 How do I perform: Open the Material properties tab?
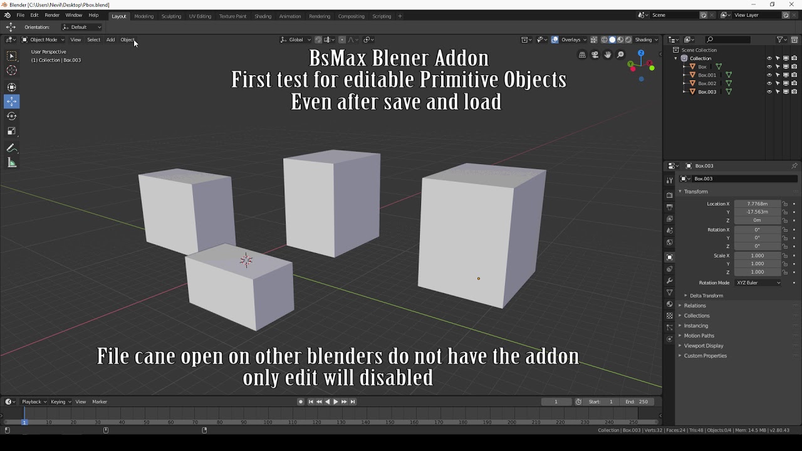pyautogui.click(x=670, y=304)
